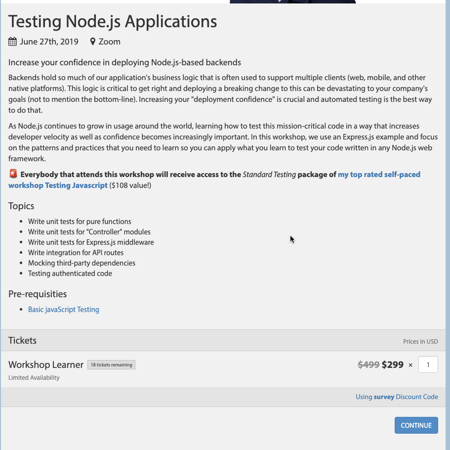Click the Using survey Discount Code link

[397, 397]
